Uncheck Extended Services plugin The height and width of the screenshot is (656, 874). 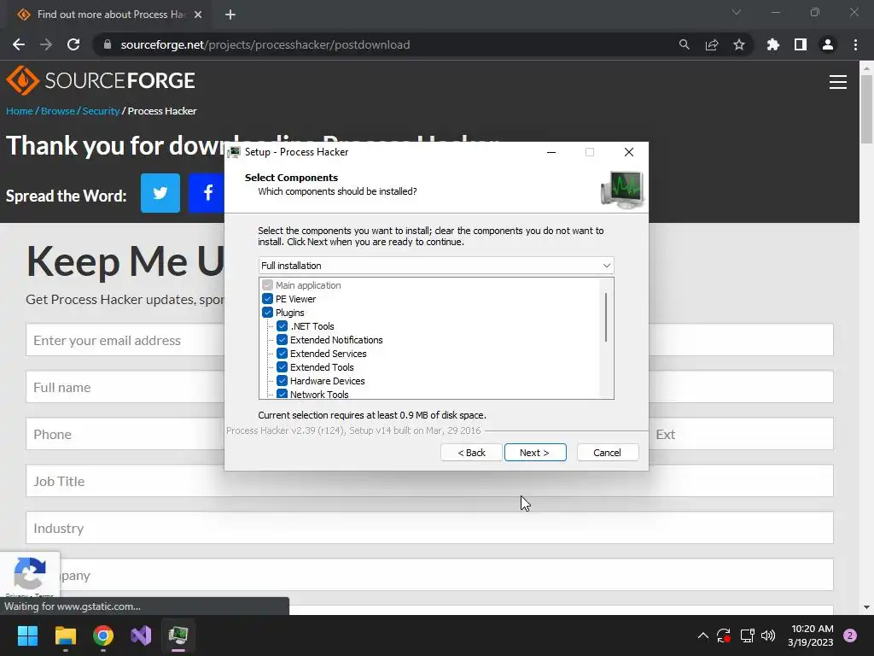[282, 354]
